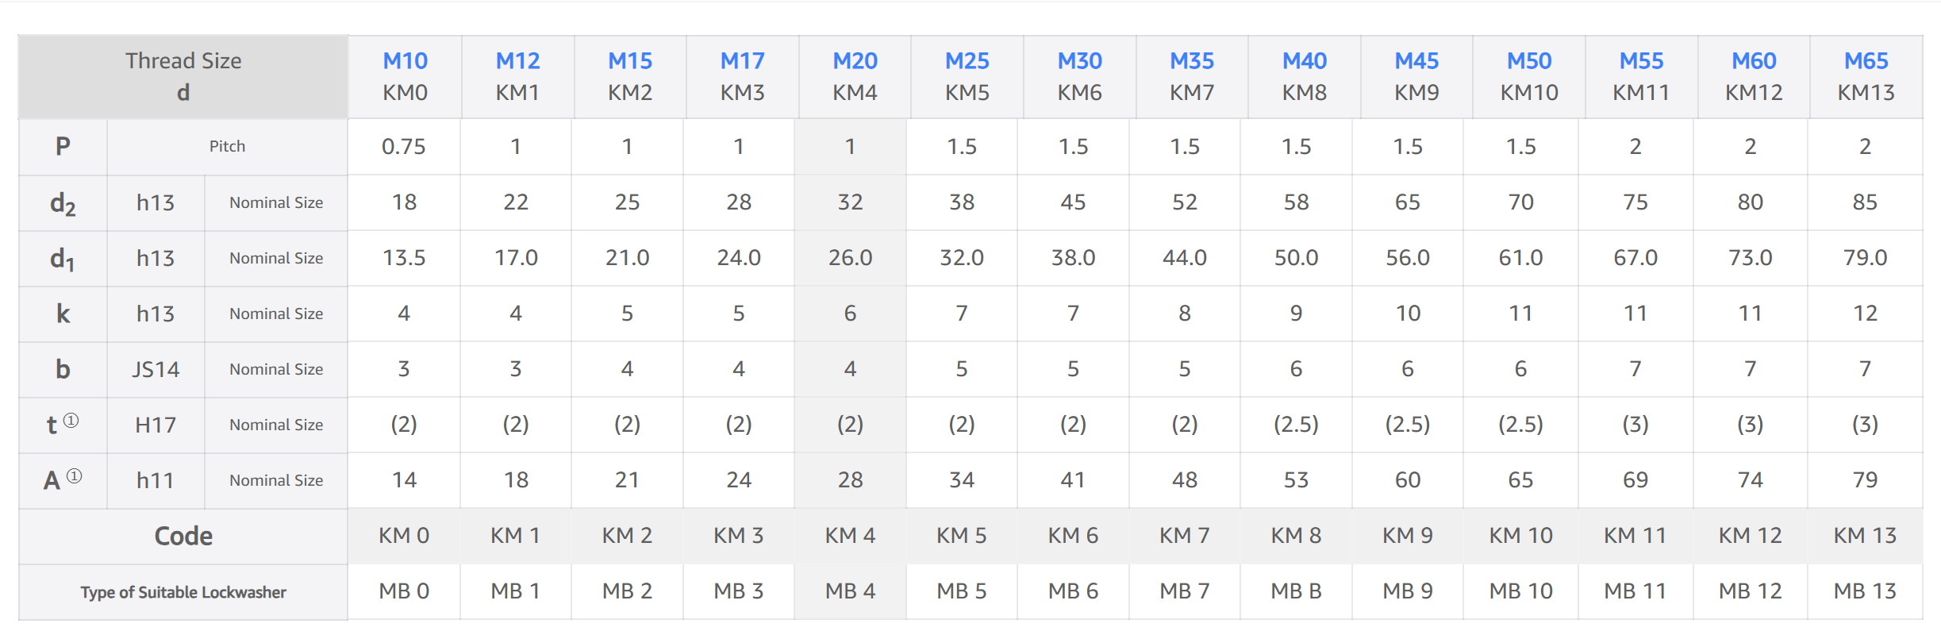Click the M45 thread size link
The height and width of the screenshot is (635, 1941).
click(1416, 61)
